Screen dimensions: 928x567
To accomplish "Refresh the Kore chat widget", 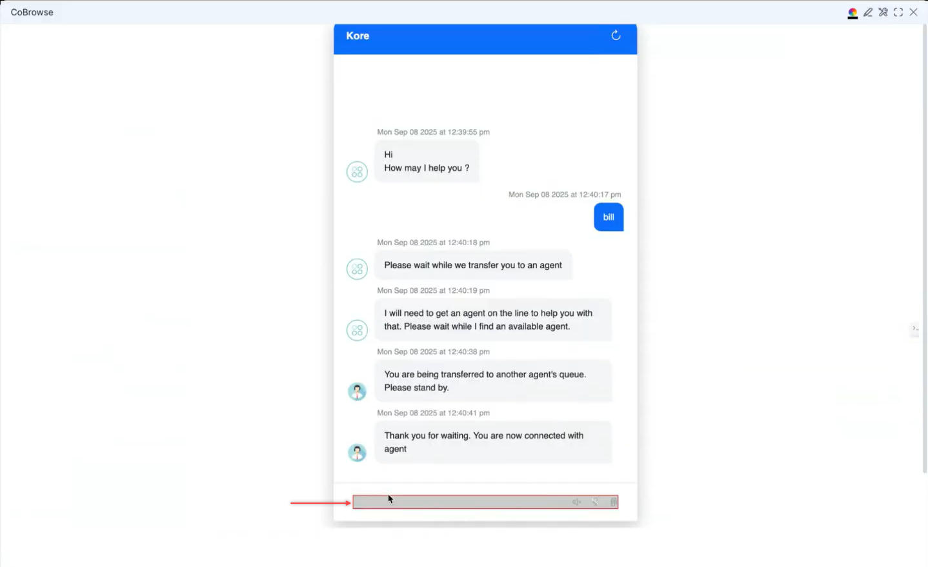I will point(616,35).
